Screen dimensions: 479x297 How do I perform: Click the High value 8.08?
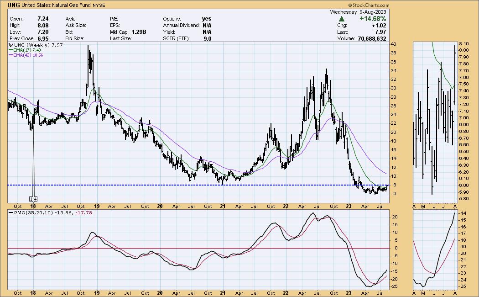point(43,26)
